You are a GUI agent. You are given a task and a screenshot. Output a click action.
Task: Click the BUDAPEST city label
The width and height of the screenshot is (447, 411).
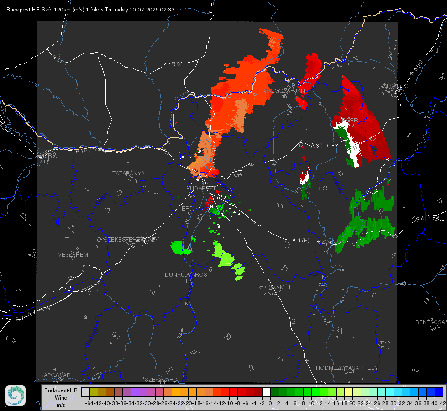(201, 188)
